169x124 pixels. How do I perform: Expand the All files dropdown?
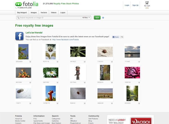(x=86, y=18)
